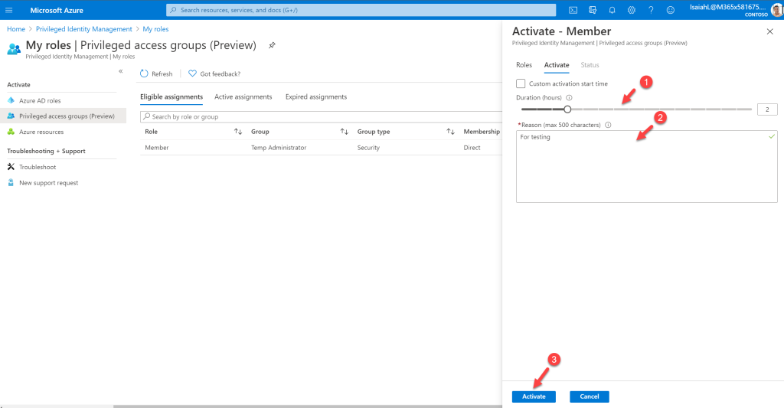Click the Cancel button
Screen dimensions: 784x408
pos(589,397)
